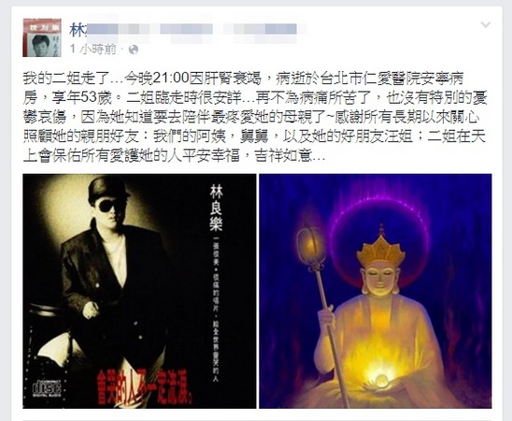Screen dimensions: 512x421
Task: Click the 1 小時前 timestamp link
Action: [x=93, y=50]
